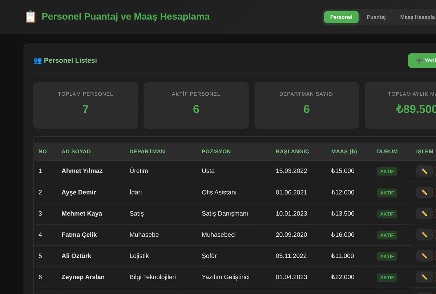Switch to the Personel tab

(x=341, y=17)
